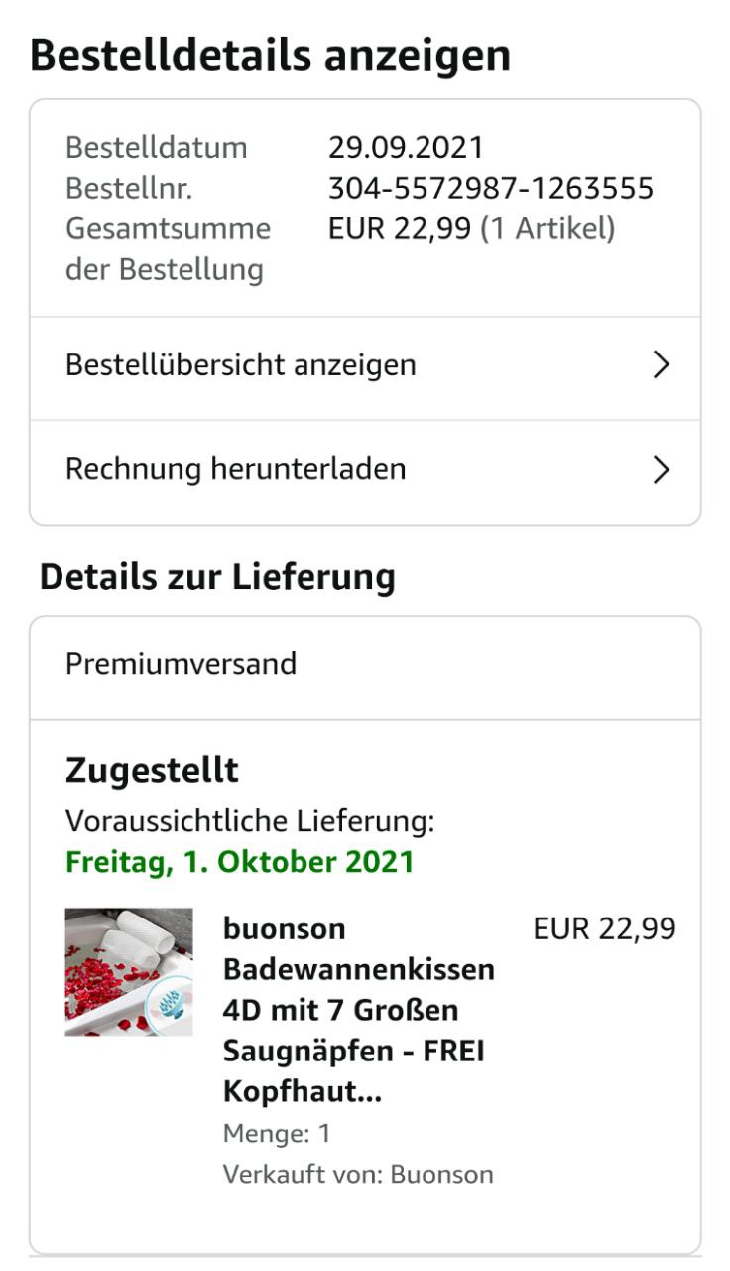
Task: Click the Bestelldetails anzeigen page heading
Action: click(270, 56)
